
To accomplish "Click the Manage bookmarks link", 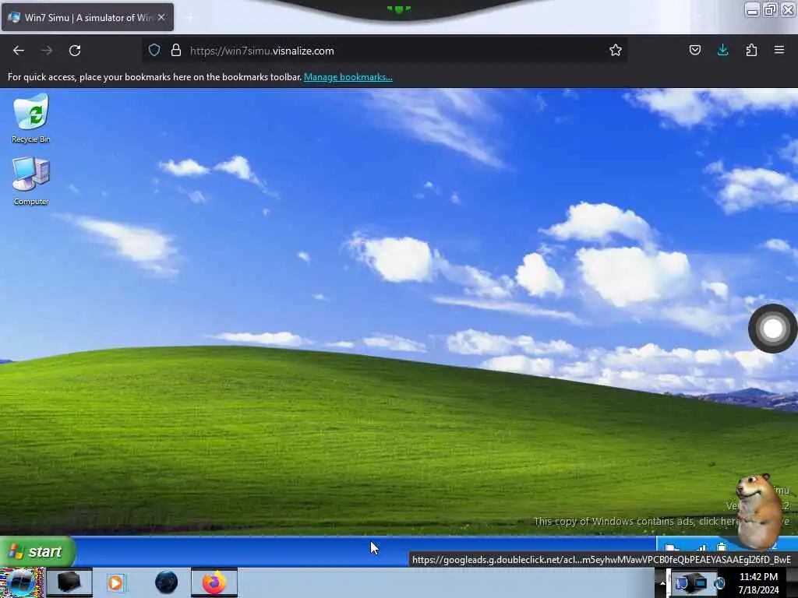I will click(x=348, y=77).
